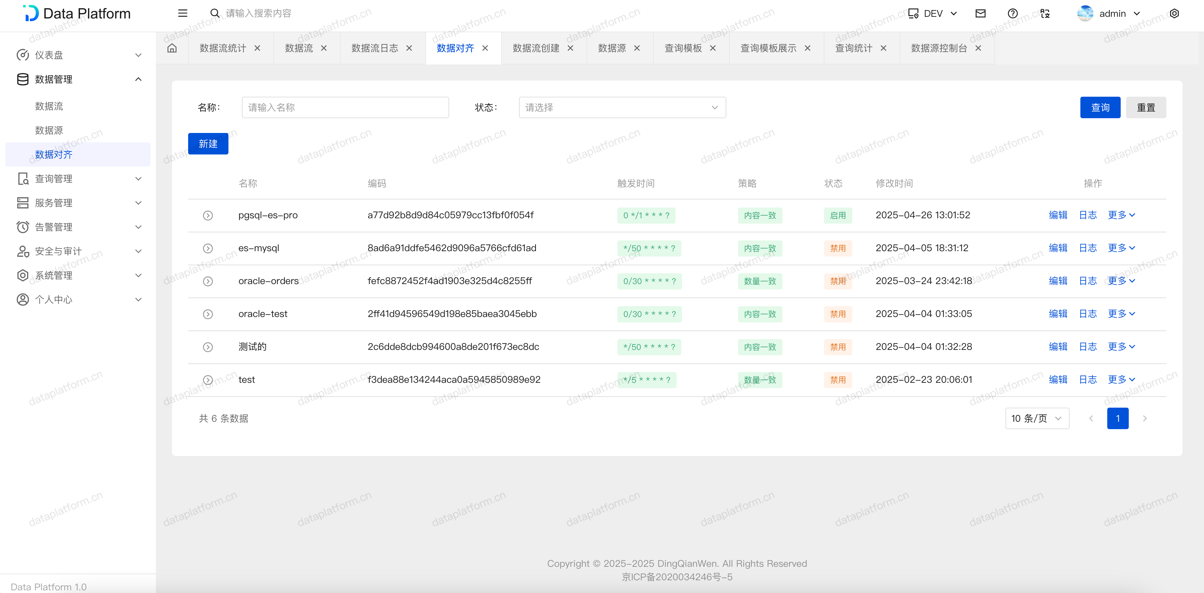Screen dimensions: 1204x593
Task: Switch to the 查询模板 tab
Action: [683, 48]
